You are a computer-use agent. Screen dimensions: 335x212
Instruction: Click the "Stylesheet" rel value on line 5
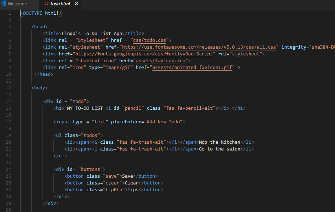(92, 40)
